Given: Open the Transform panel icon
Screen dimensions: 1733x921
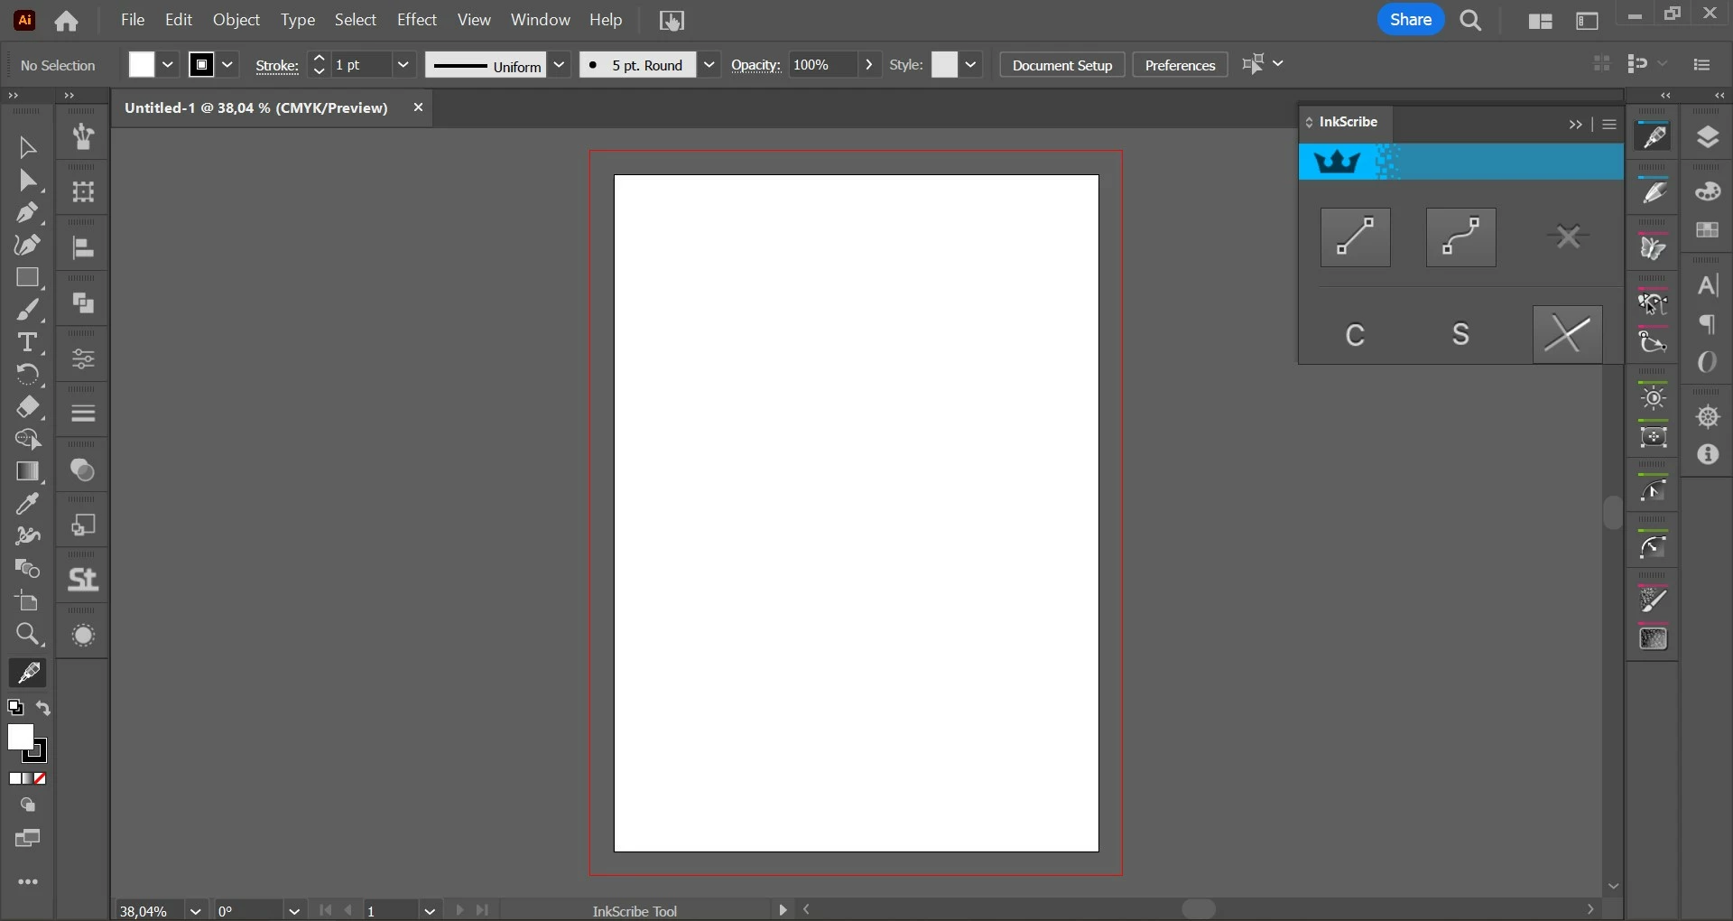Looking at the screenshot, I should tap(83, 192).
